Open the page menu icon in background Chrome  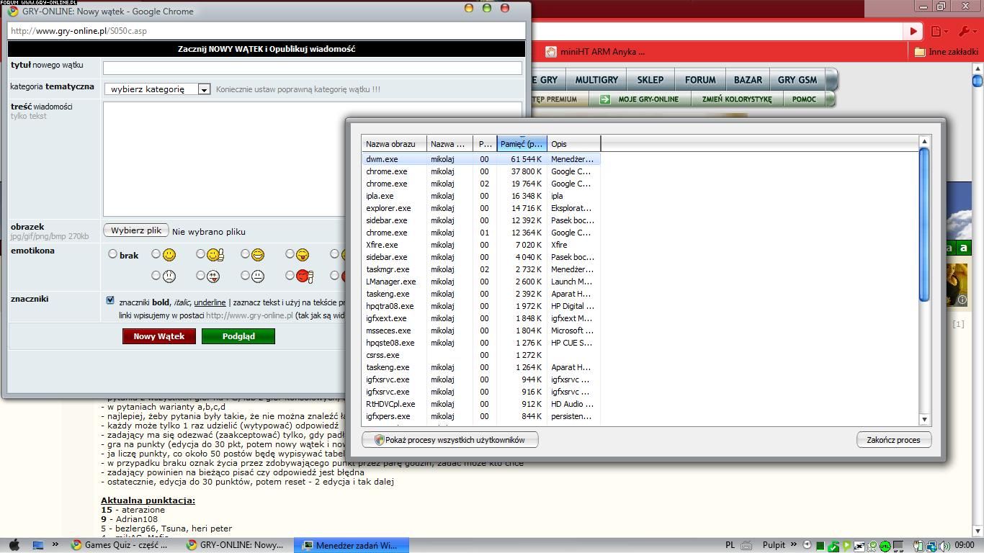939,31
